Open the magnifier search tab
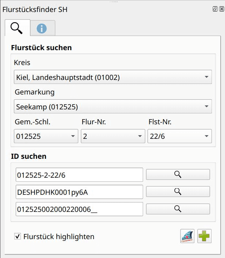The height and width of the screenshot is (258, 225). (x=17, y=28)
